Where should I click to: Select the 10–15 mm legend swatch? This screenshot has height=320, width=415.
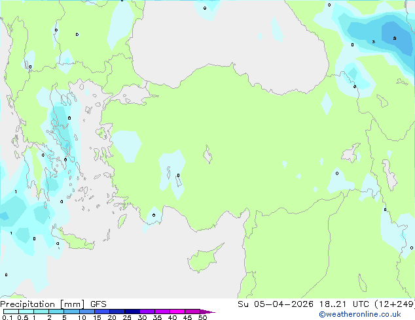86,312
